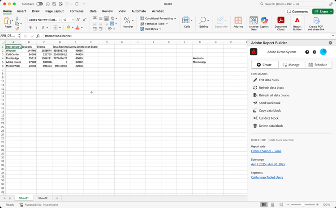Open font size dropdown
This screenshot has height=208, width=336.
(73, 20)
